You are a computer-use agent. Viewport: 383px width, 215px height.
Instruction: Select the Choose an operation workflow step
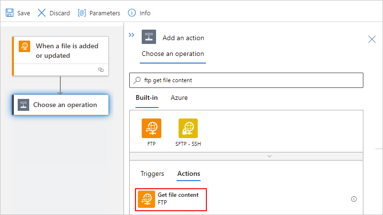click(x=64, y=105)
